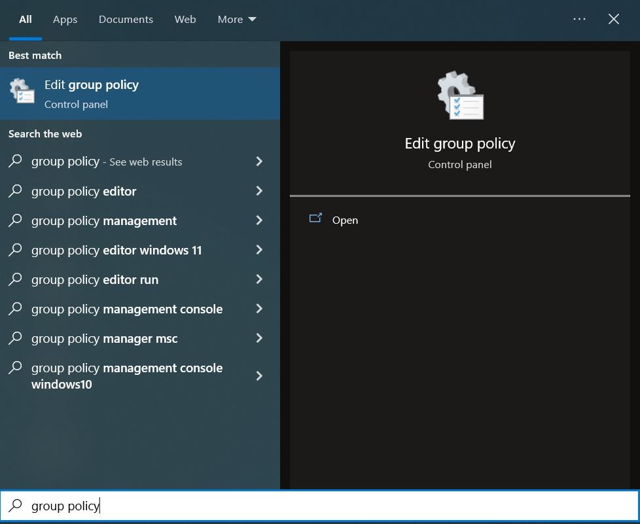The height and width of the screenshot is (524, 640).
Task: Click search icon beside 'group policy manager msc'
Action: (16, 338)
